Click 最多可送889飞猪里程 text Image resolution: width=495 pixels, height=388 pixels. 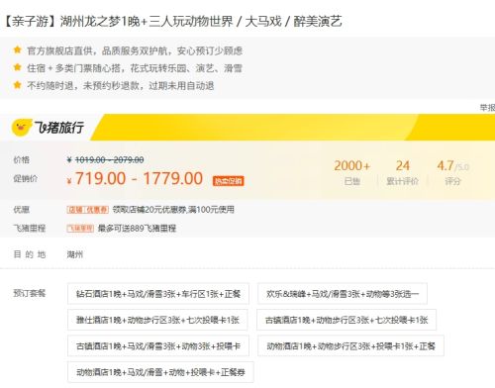pyautogui.click(x=137, y=229)
